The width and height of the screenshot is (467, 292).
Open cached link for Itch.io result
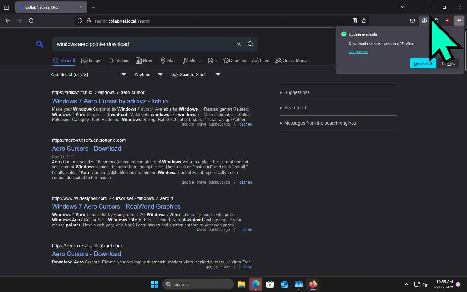(x=246, y=124)
